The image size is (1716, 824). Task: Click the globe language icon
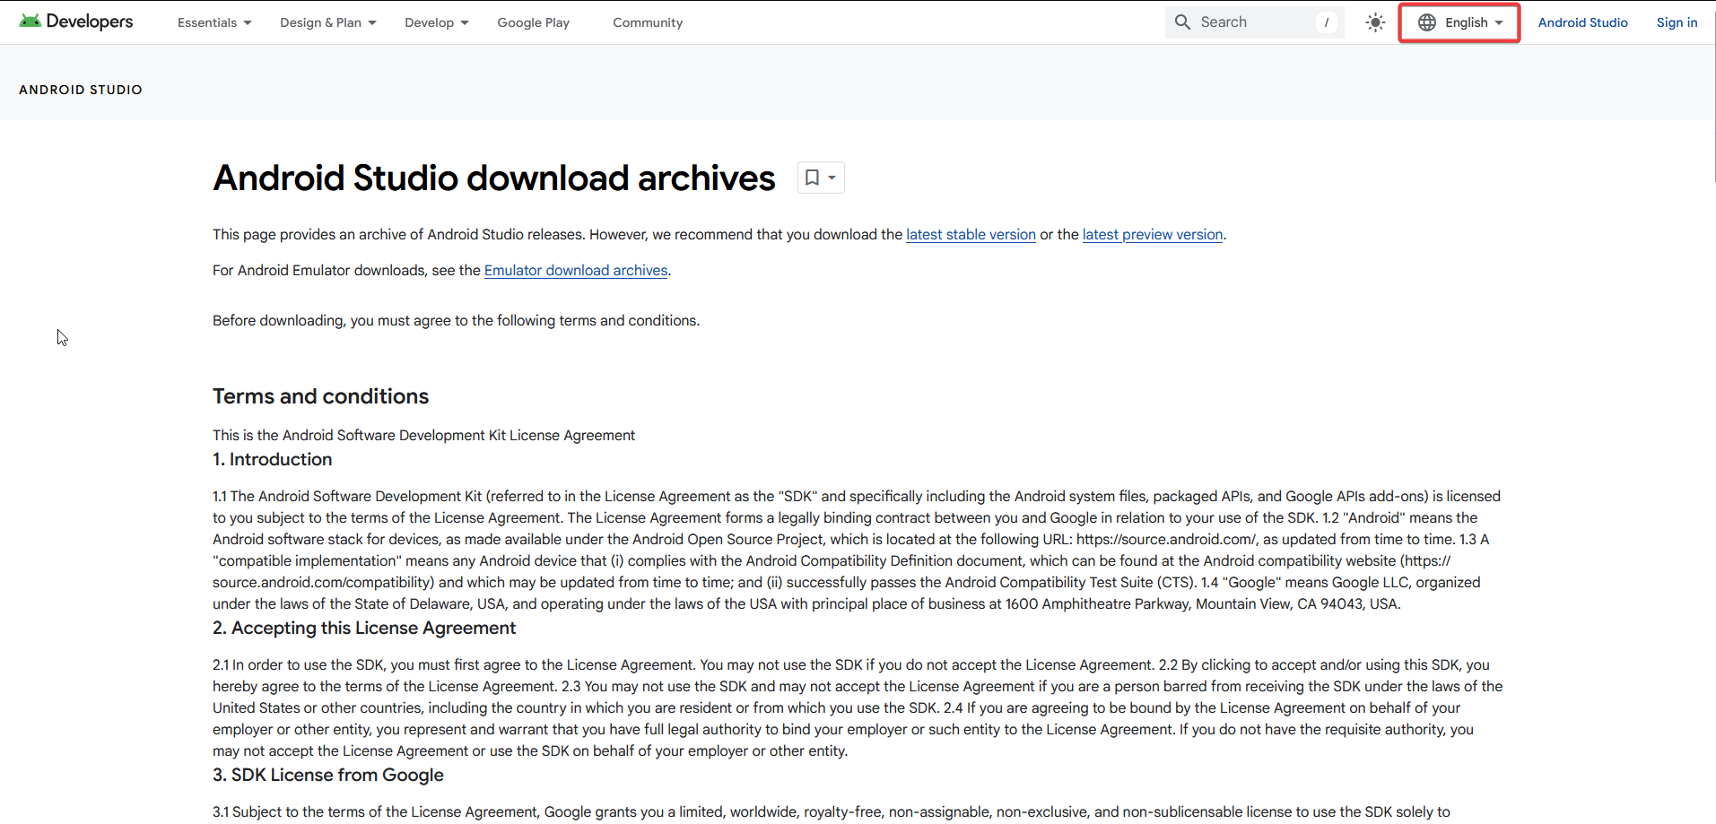pyautogui.click(x=1427, y=22)
